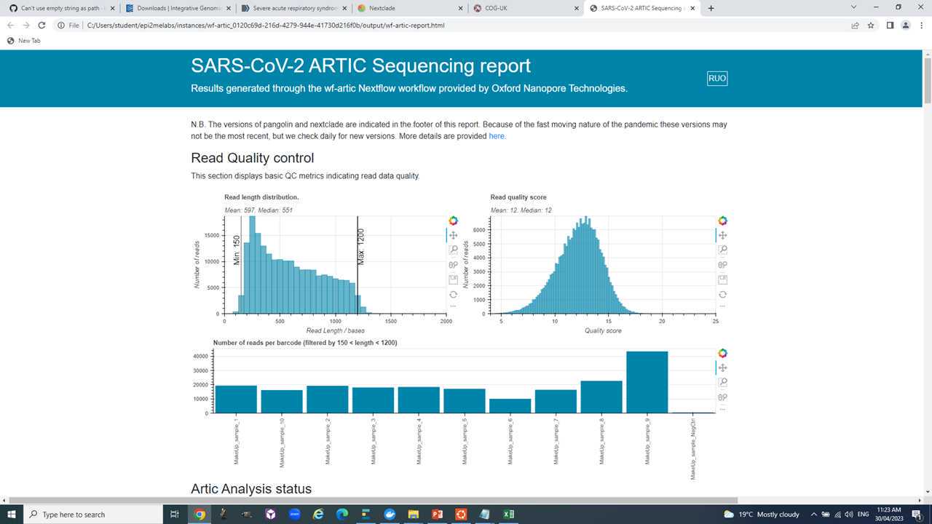Screen dimensions: 932x524
Task: Click the Bokeh logo above the quality plot
Action: [722, 220]
